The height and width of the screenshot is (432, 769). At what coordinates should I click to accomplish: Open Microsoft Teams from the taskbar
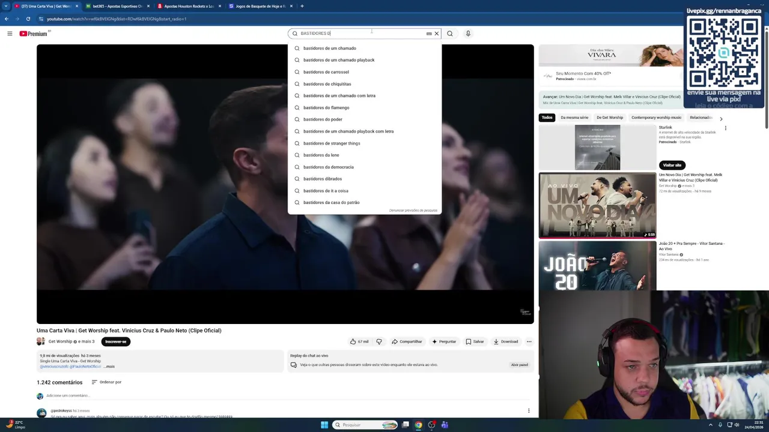tap(445, 425)
